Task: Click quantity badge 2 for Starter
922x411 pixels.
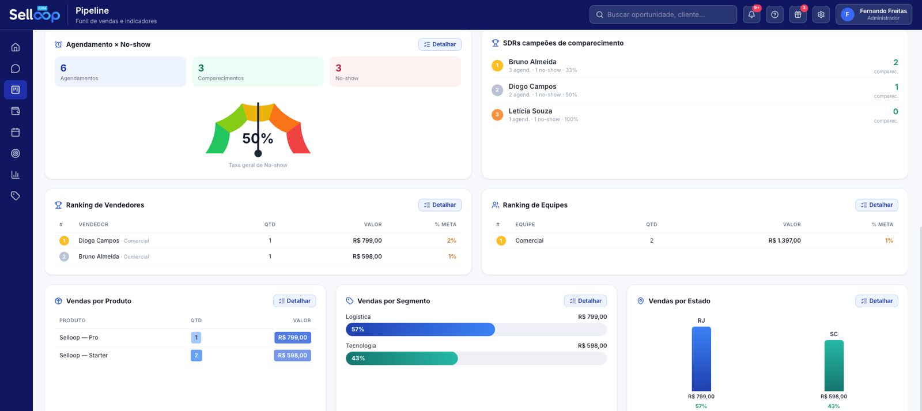Action: 196,356
